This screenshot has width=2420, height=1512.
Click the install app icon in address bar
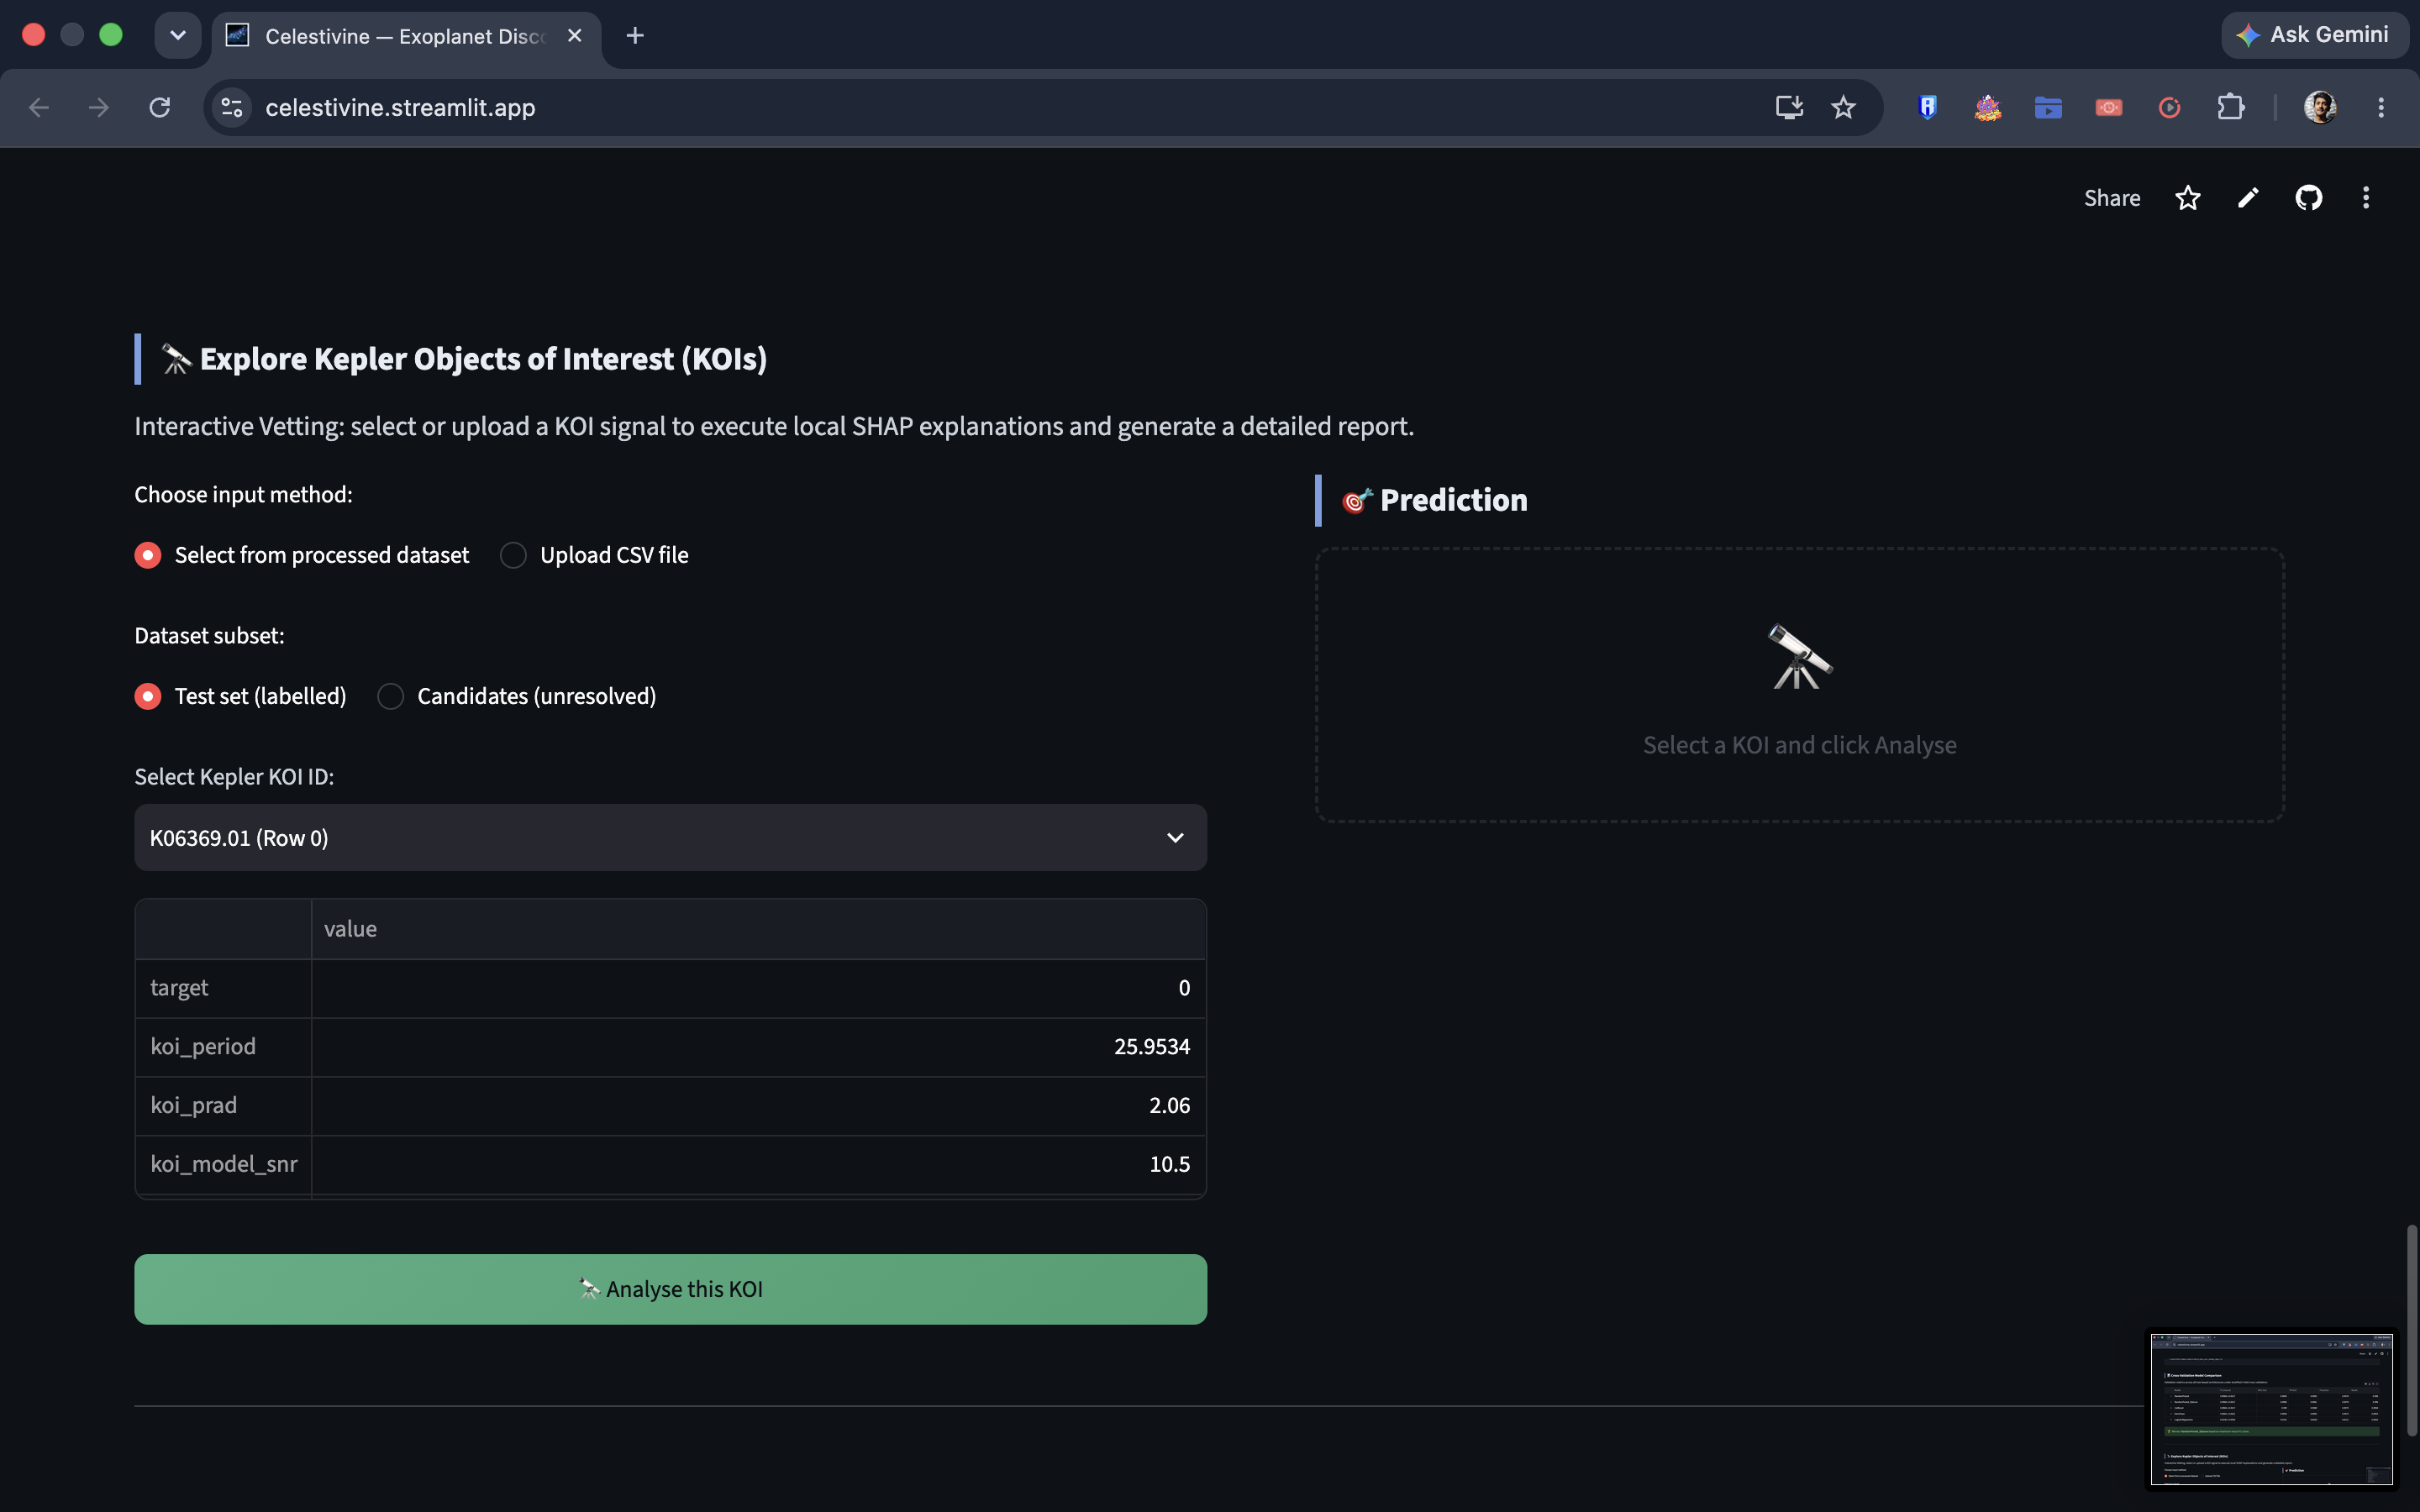point(1789,107)
